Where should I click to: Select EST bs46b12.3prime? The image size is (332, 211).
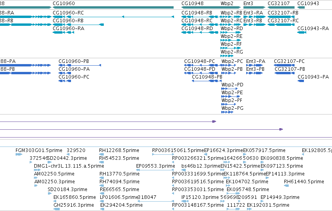(x=201, y=166)
